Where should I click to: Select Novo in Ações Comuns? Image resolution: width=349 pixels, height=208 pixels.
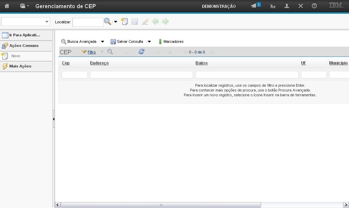coord(16,56)
